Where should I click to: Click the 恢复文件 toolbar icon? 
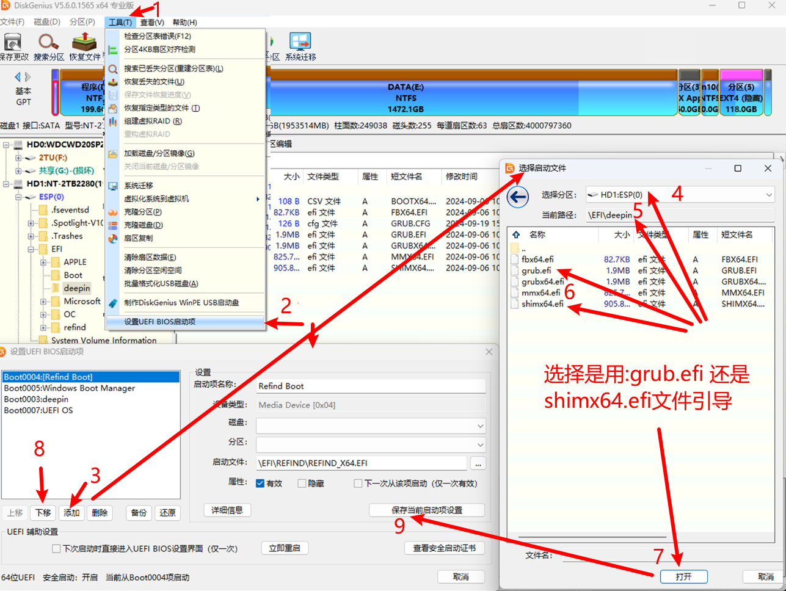(84, 43)
